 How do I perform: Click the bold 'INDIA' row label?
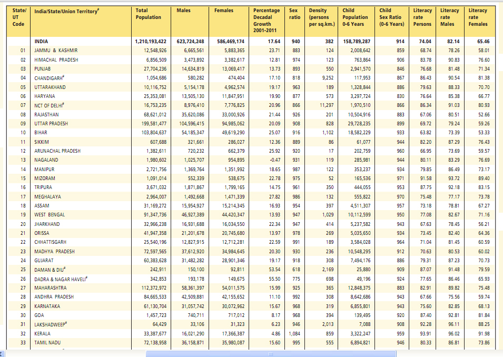[x=41, y=42]
